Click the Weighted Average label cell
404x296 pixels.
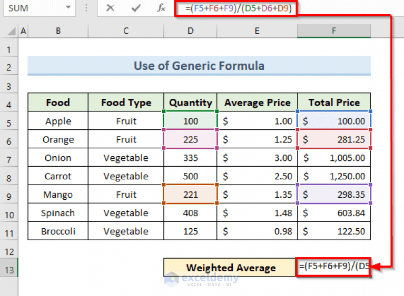coord(231,268)
